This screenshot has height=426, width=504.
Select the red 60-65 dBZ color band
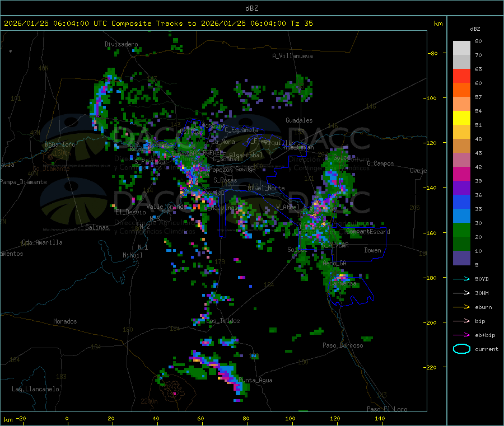click(461, 76)
